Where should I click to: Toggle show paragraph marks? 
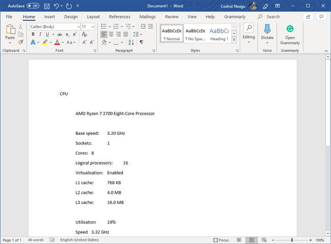click(x=141, y=42)
